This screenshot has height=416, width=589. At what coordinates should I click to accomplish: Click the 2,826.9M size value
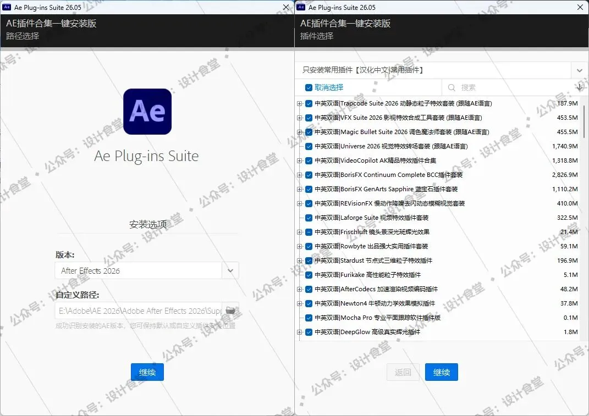565,175
